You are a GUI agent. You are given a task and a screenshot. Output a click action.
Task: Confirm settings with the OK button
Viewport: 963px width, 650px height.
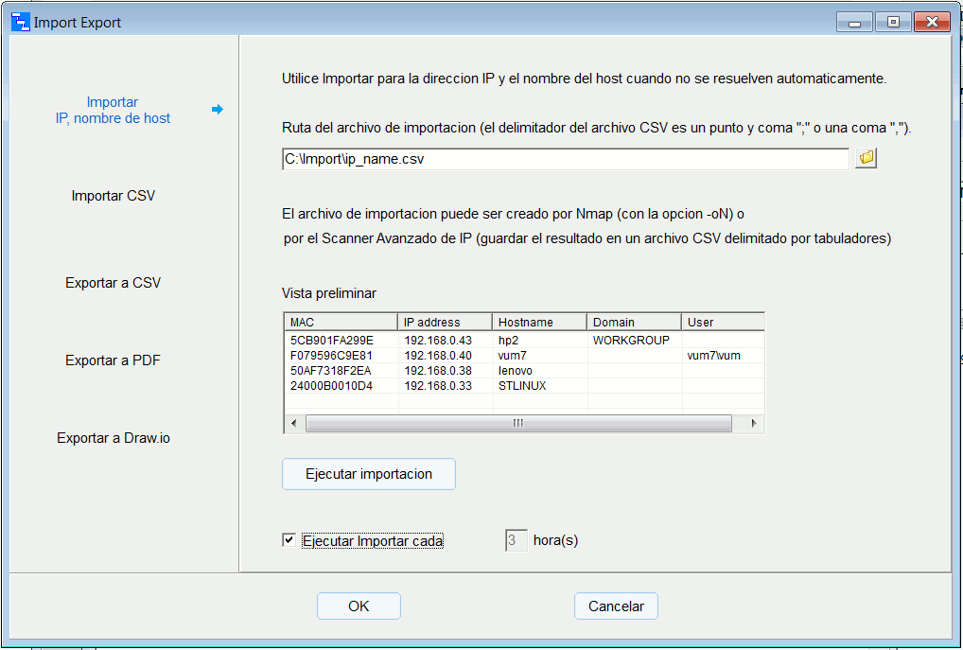(359, 606)
